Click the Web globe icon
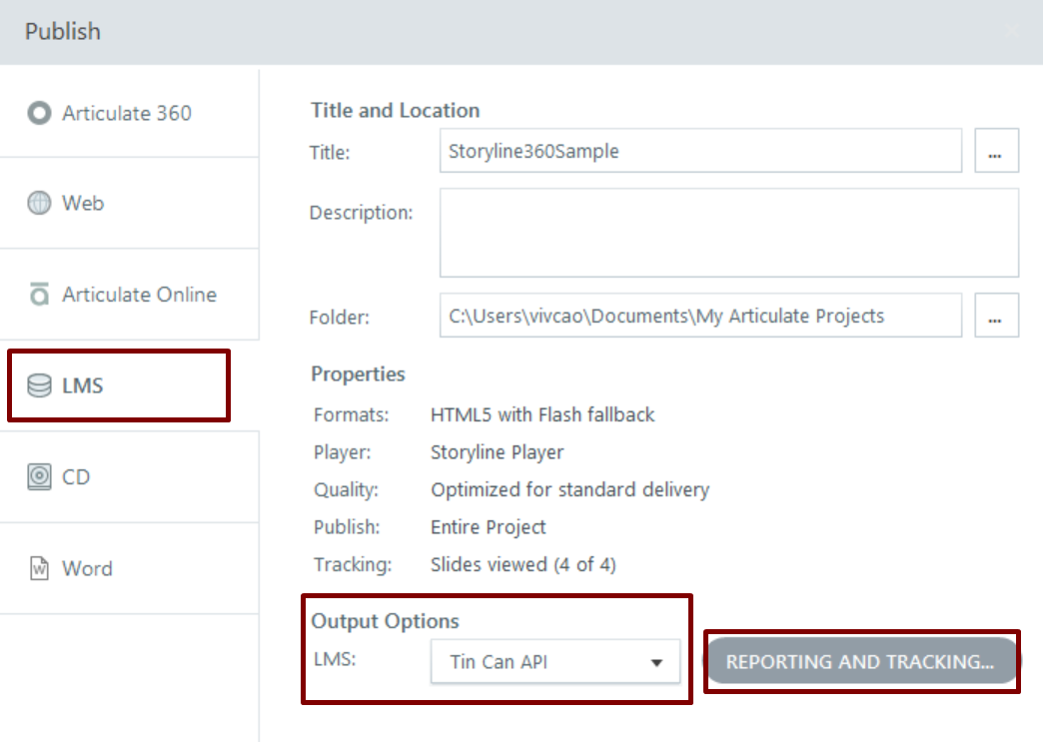The image size is (1043, 742). click(39, 203)
